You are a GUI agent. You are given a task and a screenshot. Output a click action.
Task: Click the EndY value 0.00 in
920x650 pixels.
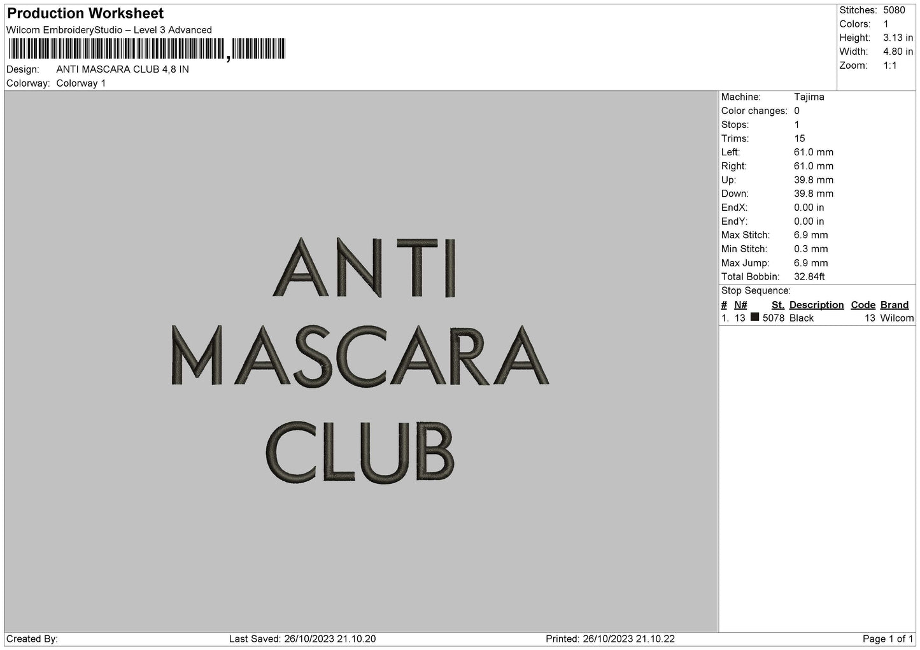coord(809,222)
